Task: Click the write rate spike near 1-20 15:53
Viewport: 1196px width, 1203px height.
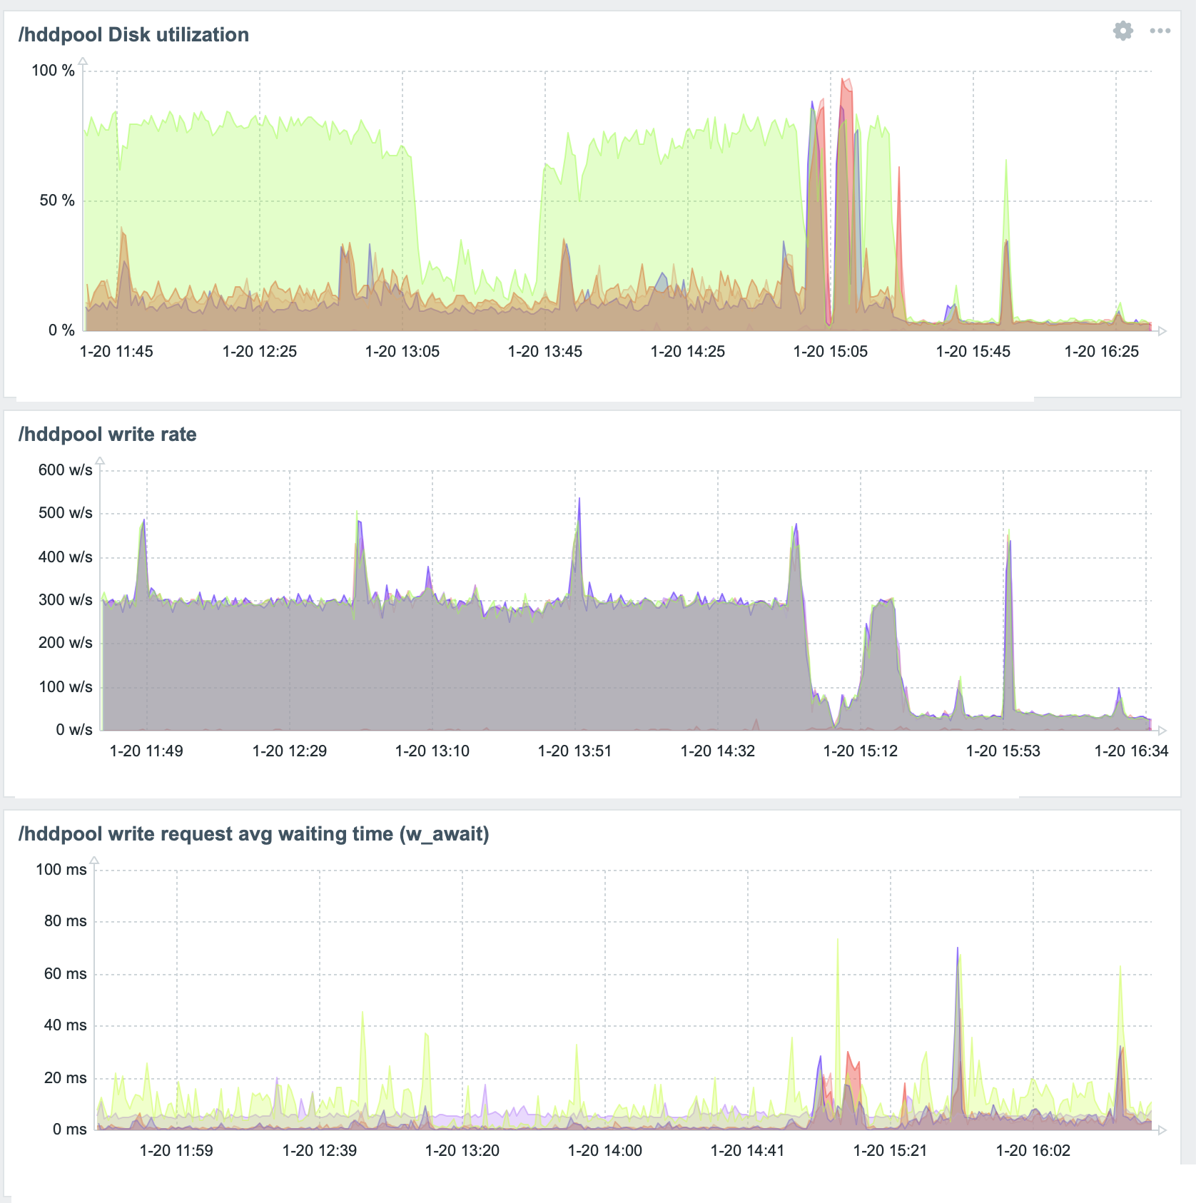Action: [1008, 542]
